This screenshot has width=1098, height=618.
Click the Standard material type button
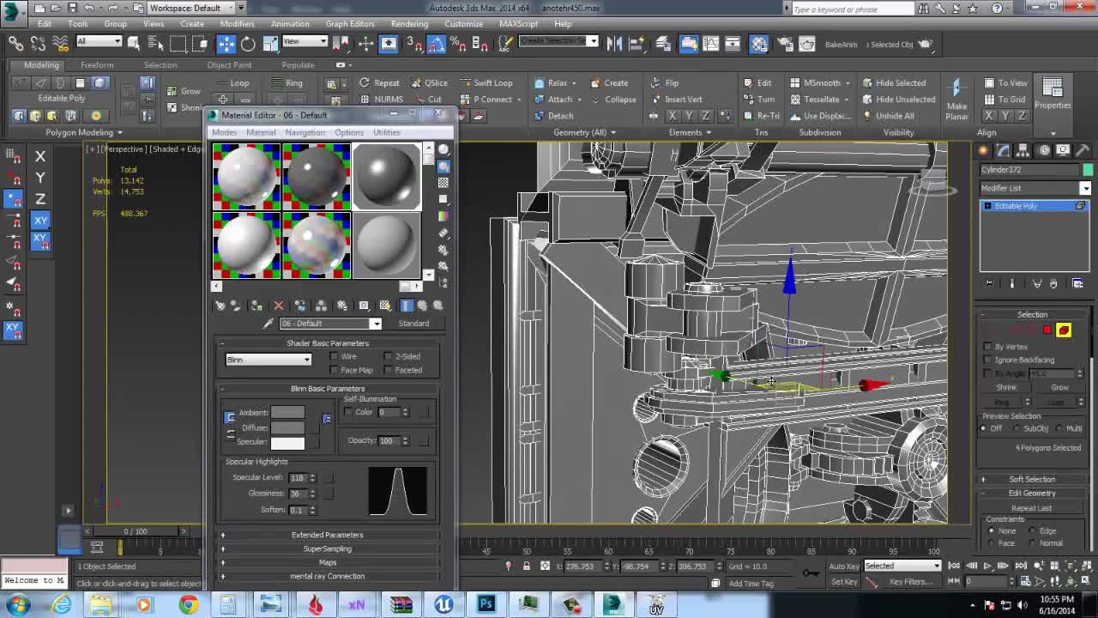click(413, 324)
